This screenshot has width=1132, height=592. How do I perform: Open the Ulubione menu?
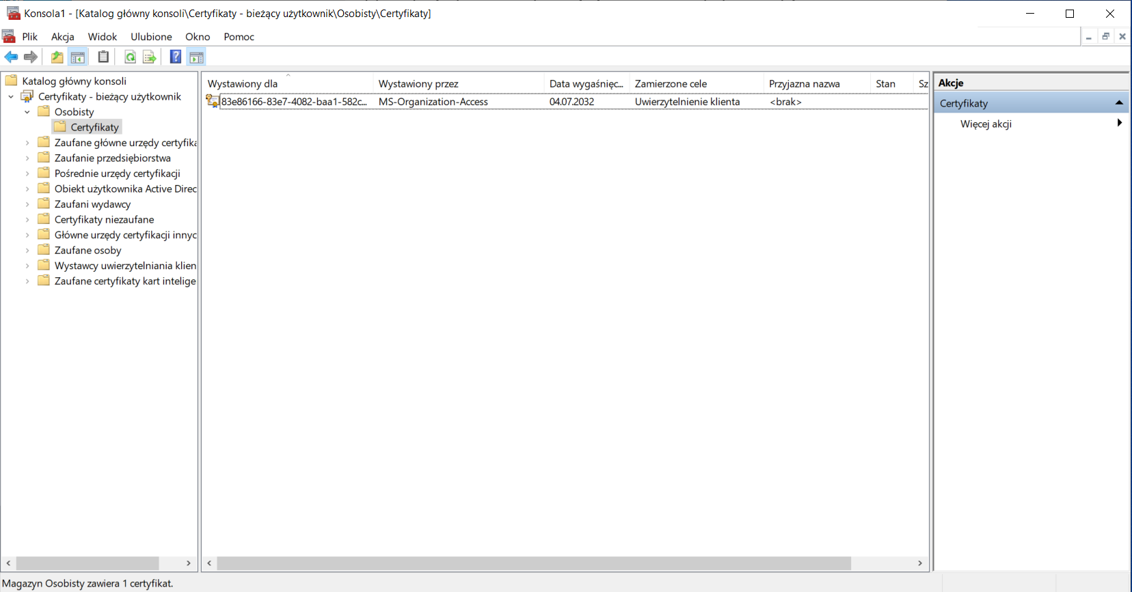pos(151,37)
